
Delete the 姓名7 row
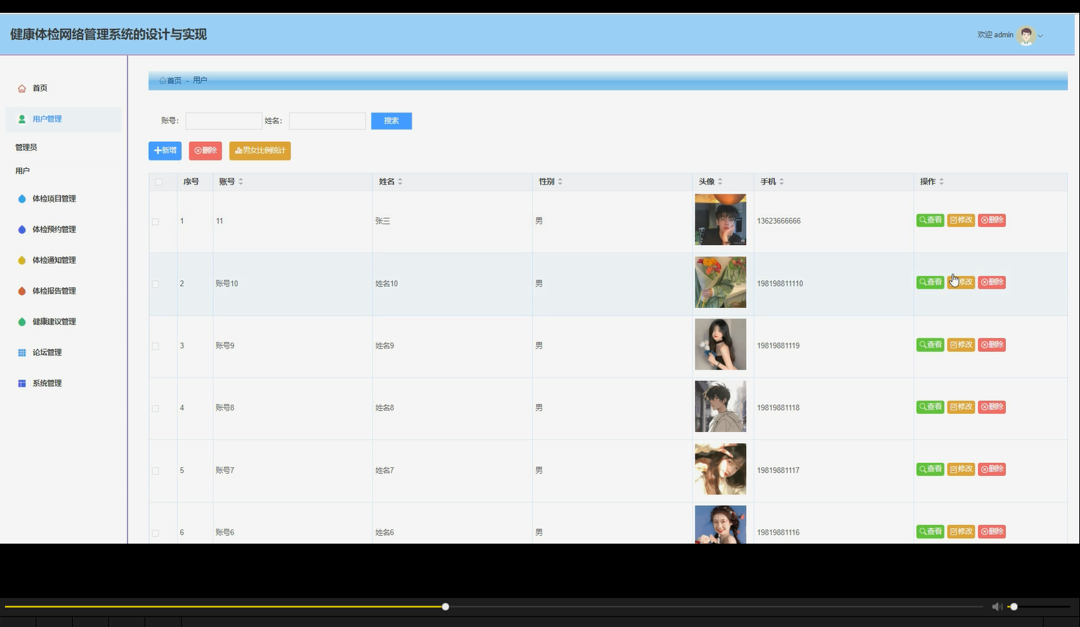(992, 469)
